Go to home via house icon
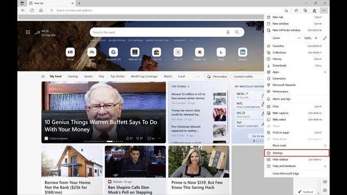 click(41, 10)
